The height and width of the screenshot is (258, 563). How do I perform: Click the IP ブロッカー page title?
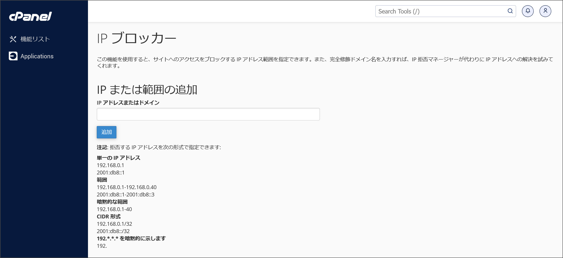pyautogui.click(x=137, y=38)
